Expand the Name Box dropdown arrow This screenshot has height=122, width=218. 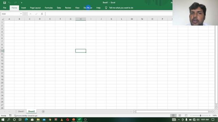(21, 14)
